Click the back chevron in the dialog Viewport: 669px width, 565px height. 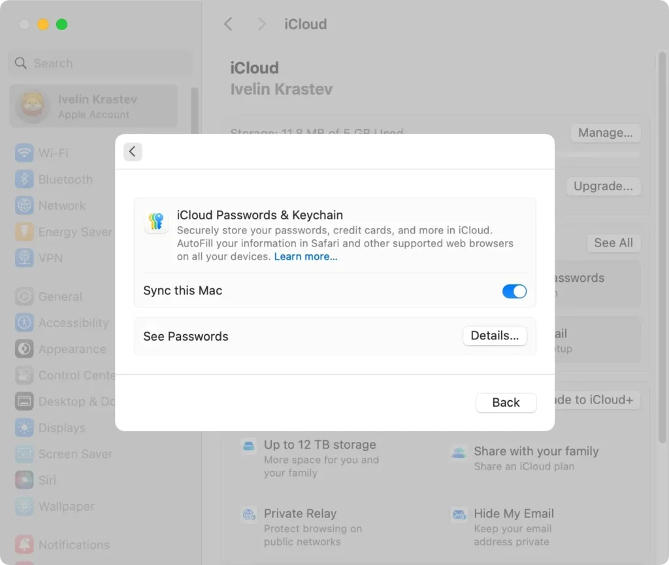pos(133,151)
